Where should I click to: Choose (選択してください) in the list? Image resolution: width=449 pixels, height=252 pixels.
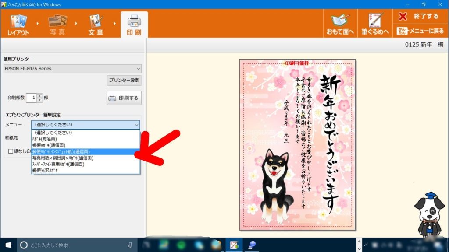[86, 133]
